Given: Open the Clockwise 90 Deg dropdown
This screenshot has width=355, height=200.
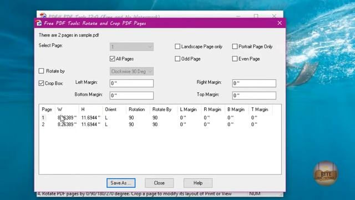Looking at the screenshot, I should point(131,72).
